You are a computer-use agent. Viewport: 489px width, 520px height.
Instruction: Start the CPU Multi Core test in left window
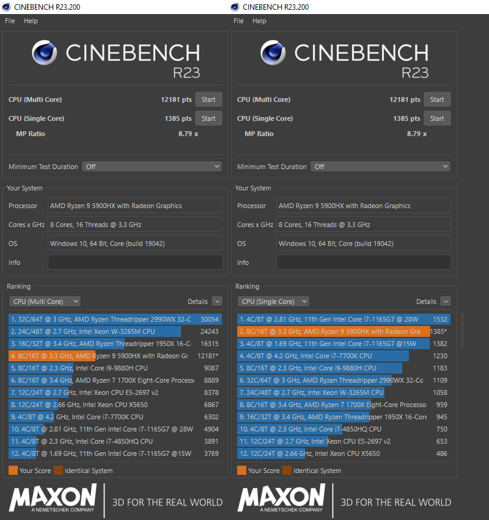(208, 99)
